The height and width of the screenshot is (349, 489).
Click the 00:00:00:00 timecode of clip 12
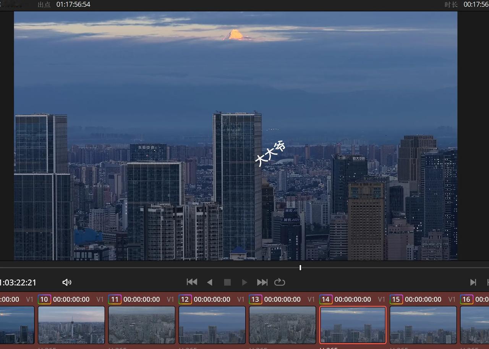212,299
